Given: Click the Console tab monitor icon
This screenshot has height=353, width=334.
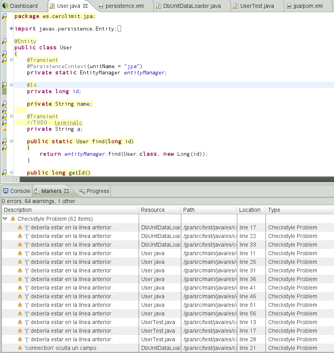Looking at the screenshot, I should click(5, 191).
